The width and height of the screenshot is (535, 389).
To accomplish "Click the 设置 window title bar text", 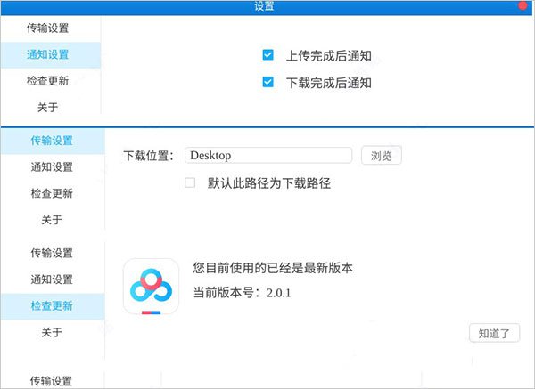I will click(264, 6).
